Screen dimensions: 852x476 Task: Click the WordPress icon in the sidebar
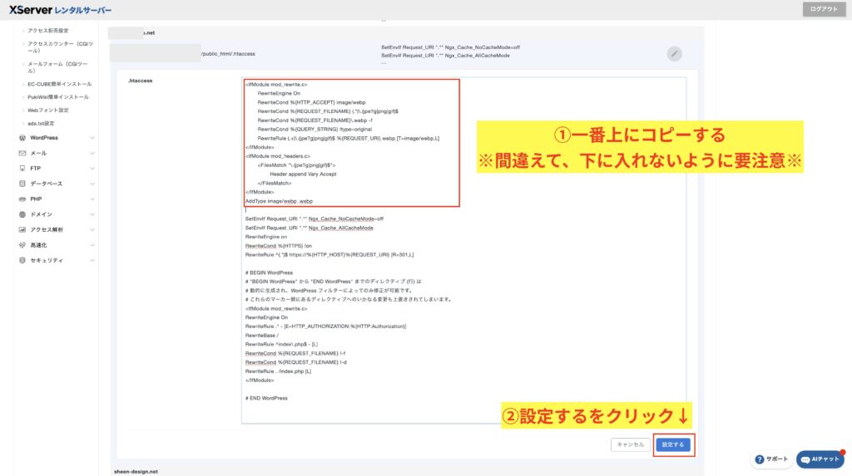[x=22, y=138]
